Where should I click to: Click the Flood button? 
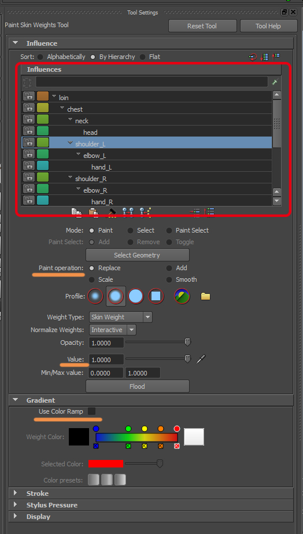click(x=138, y=386)
